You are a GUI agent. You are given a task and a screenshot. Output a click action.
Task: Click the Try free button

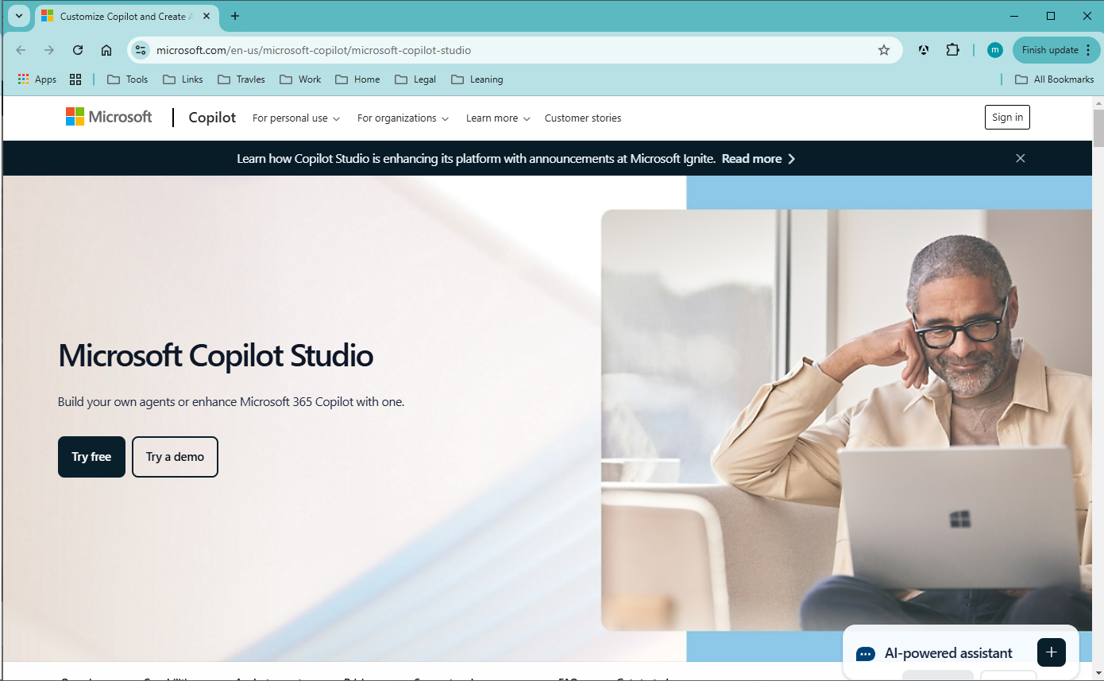tap(91, 457)
